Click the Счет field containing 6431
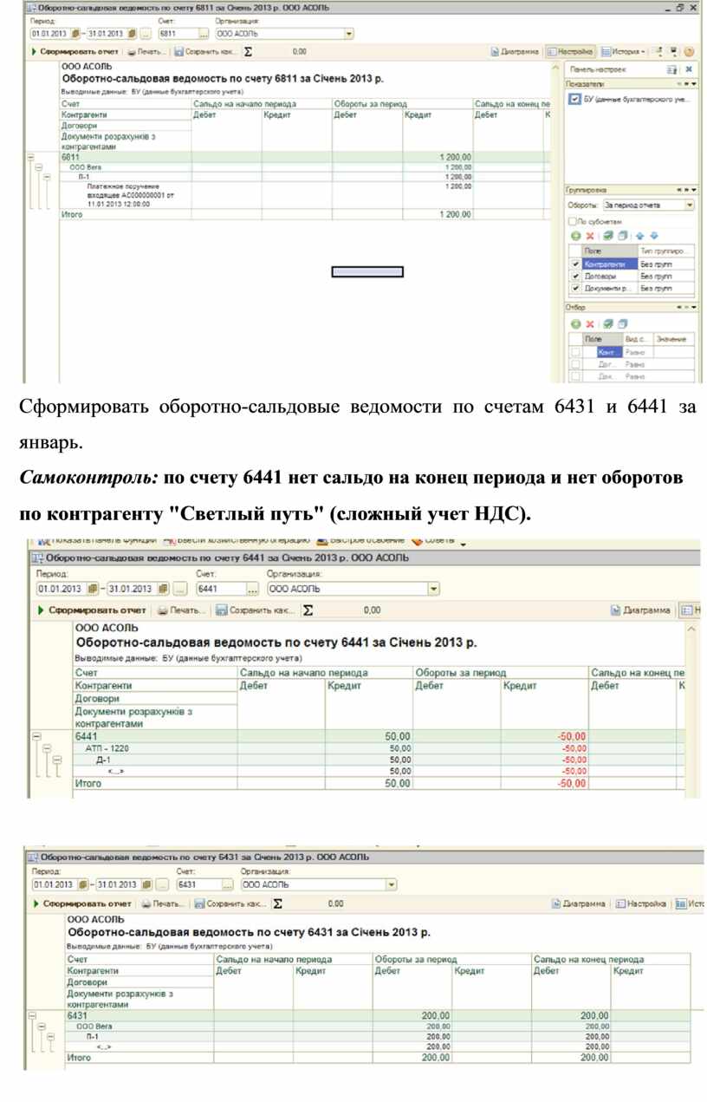Screen dimensions: 707x1102 point(198,885)
